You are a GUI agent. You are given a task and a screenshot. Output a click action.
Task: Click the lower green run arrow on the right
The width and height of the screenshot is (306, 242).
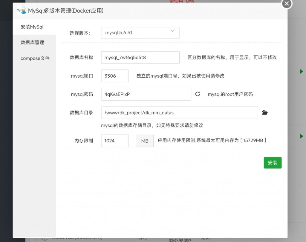click(301, 136)
